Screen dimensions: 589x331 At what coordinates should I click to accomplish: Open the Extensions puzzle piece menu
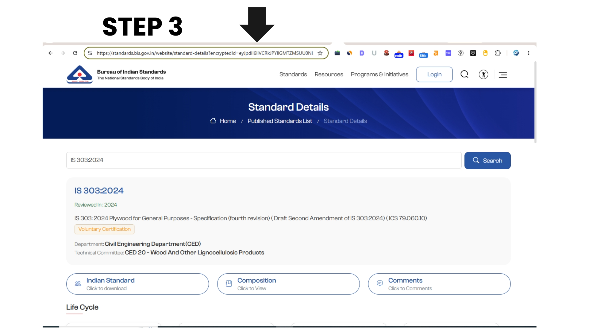tap(498, 53)
